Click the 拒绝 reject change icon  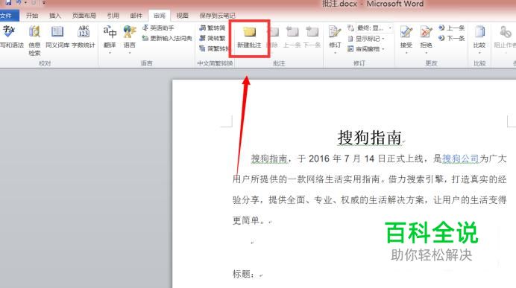(427, 32)
